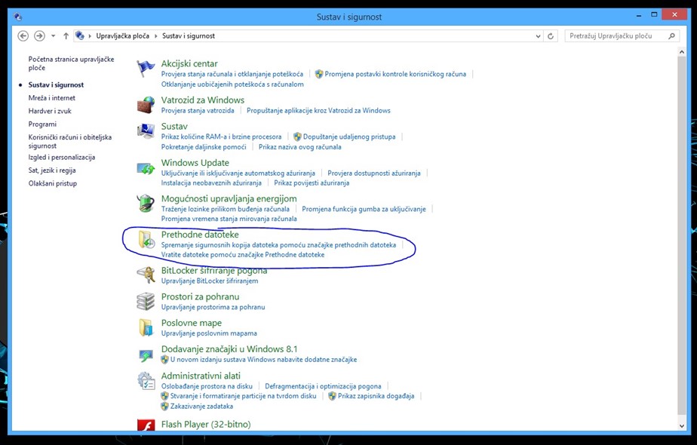Screen dimensions: 697x445
Task: Click the Mogućnosti upravljanja energijom battery icon
Action: 146,204
